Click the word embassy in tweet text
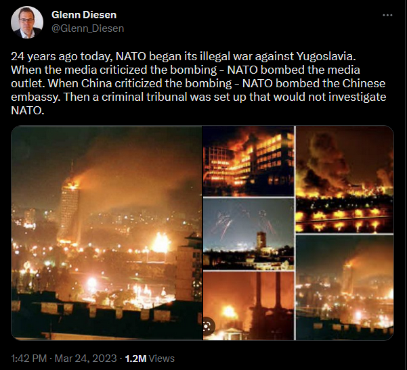The height and width of the screenshot is (370, 407). [x=35, y=97]
